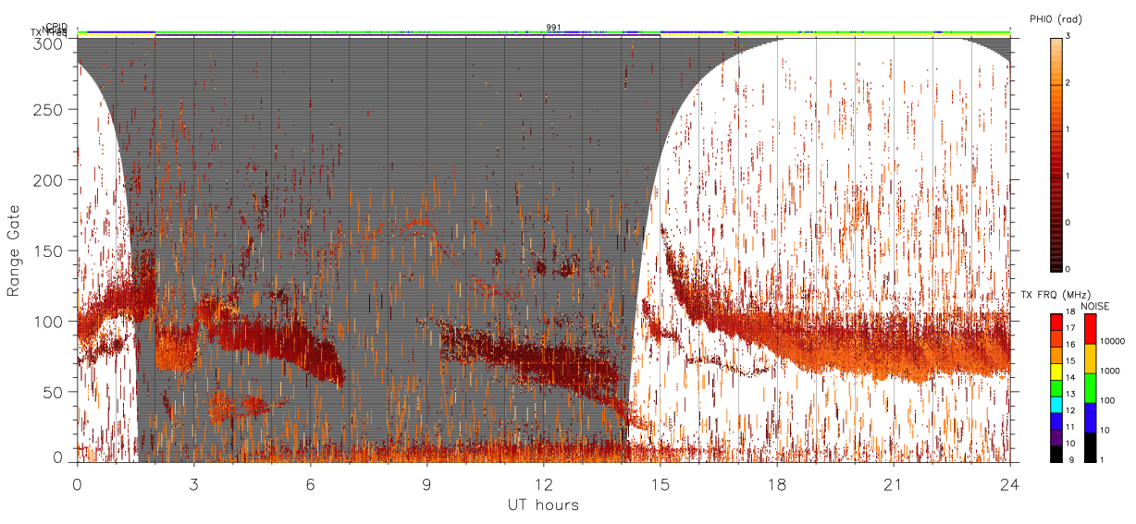Pick the orange 15–16 MHz TX FRQ swatch

[1056, 355]
